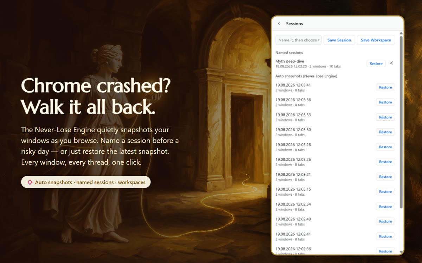The image size is (422, 263).
Task: Click the Never-Lose Engine description paragraph
Action: point(100,146)
